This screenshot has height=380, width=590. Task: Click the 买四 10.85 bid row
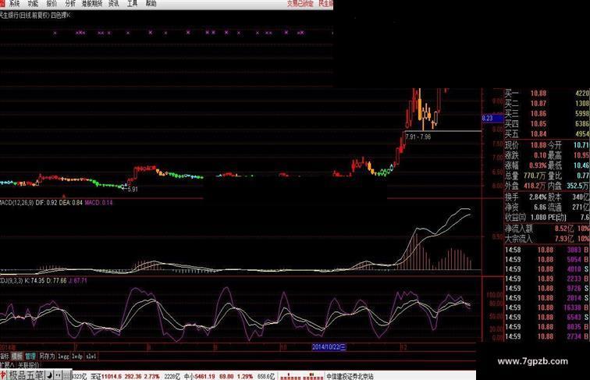click(x=547, y=123)
